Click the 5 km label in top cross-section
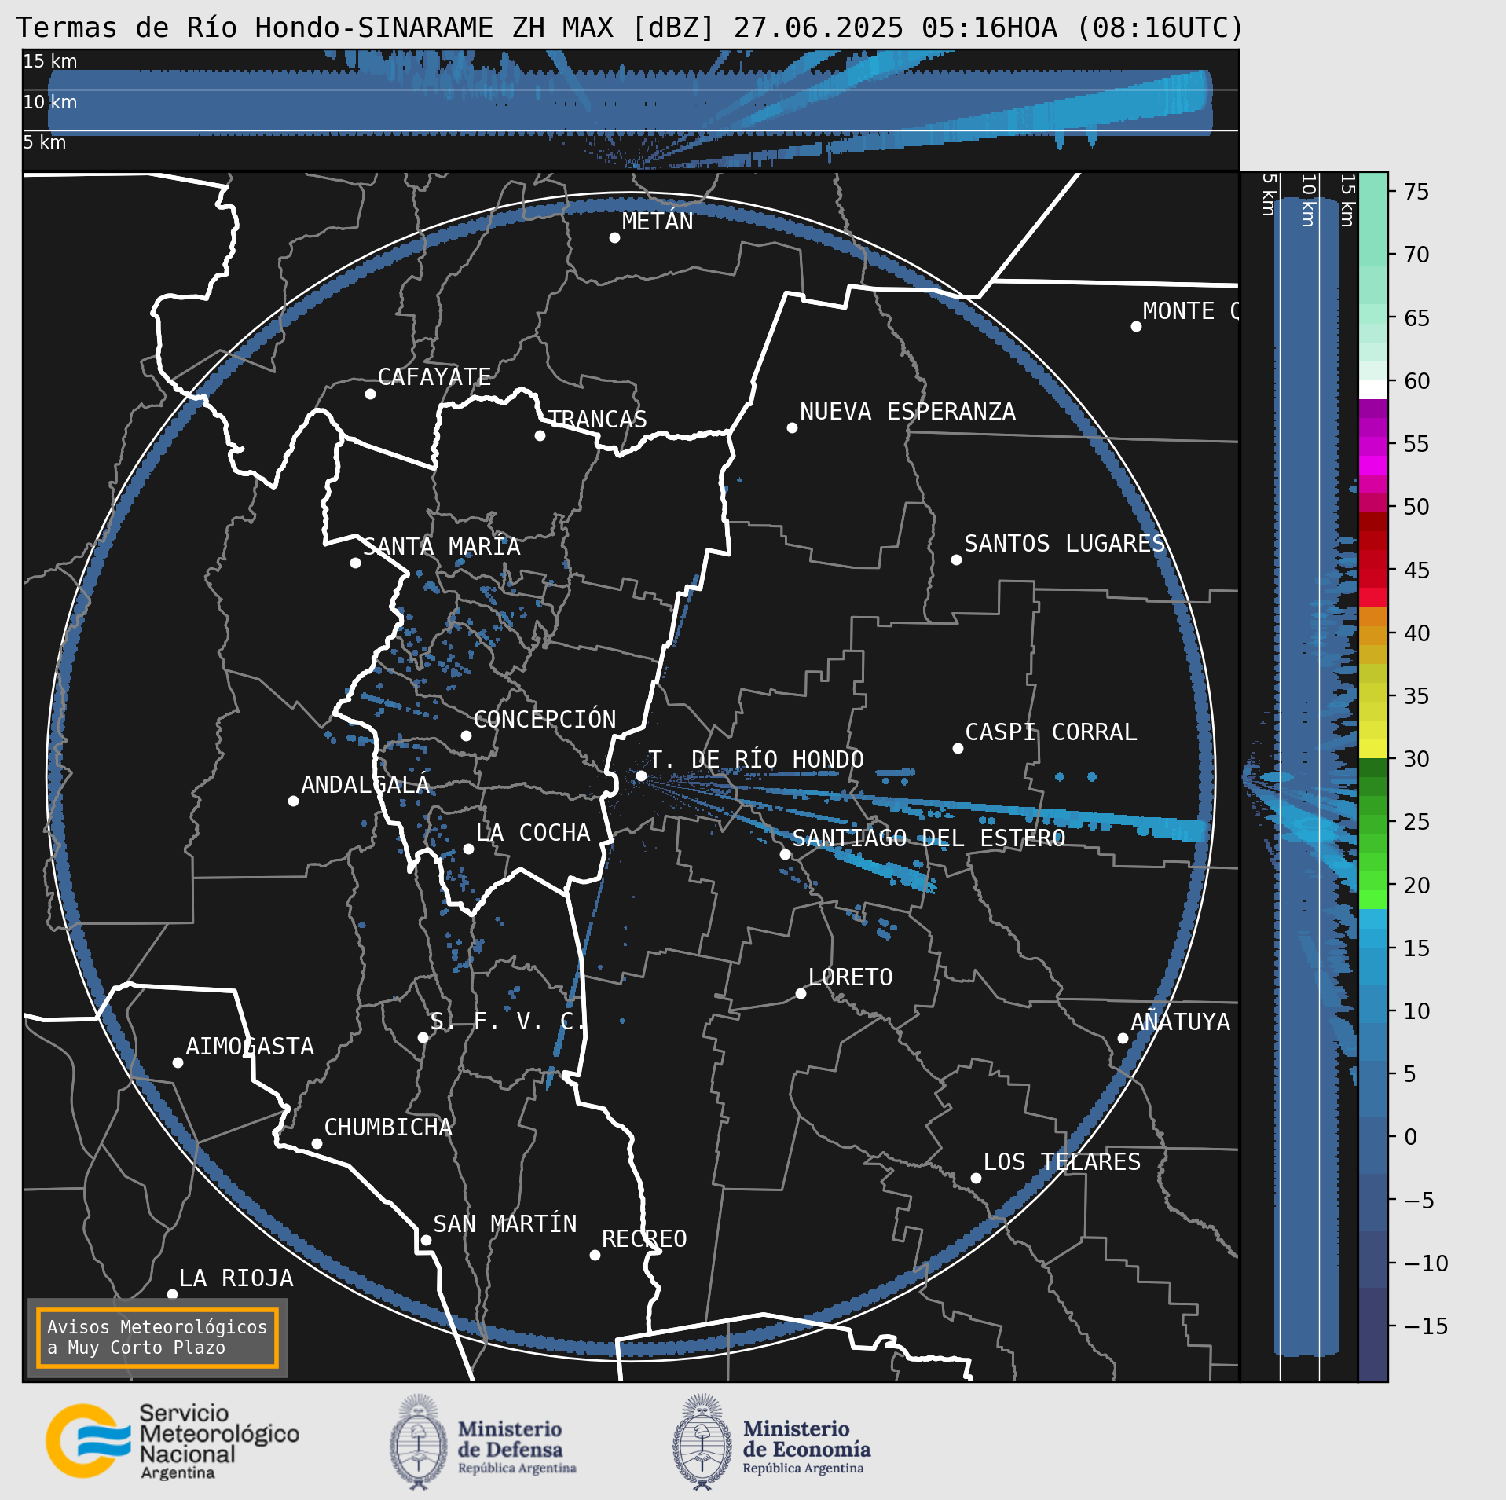The height and width of the screenshot is (1500, 1506). pos(44,142)
